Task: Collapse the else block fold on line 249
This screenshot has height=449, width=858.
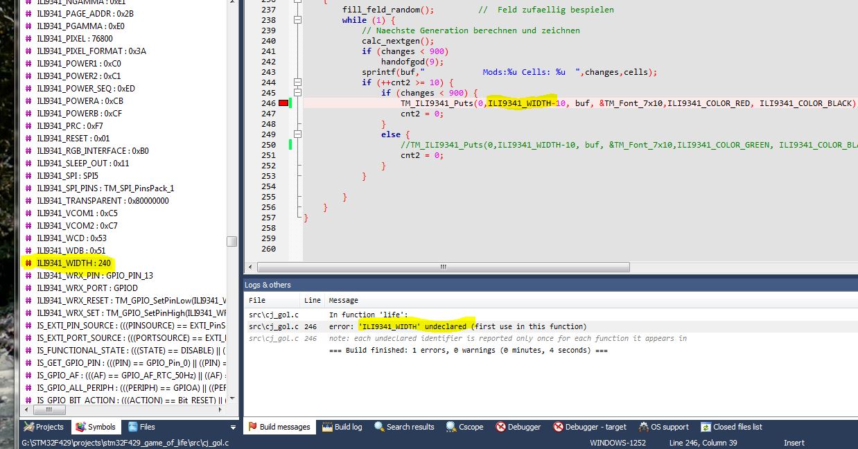Action: click(x=297, y=134)
